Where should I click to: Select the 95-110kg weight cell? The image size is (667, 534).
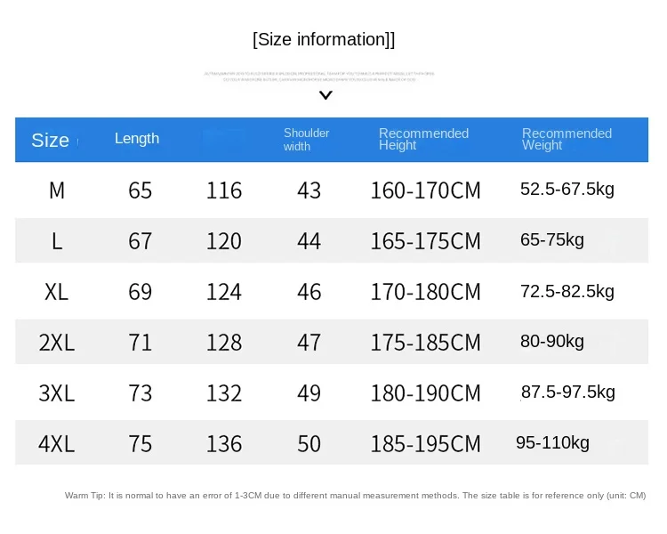552,443
